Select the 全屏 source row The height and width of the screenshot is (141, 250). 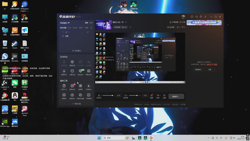pos(76,36)
